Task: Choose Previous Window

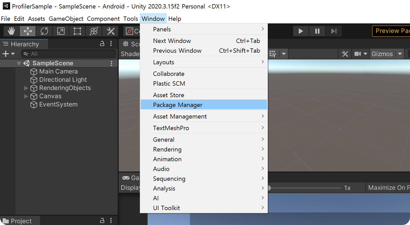Action: click(x=204, y=51)
